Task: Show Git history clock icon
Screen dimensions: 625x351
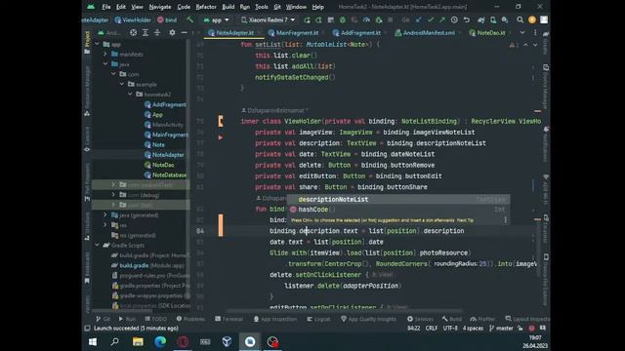Action: 454,19
